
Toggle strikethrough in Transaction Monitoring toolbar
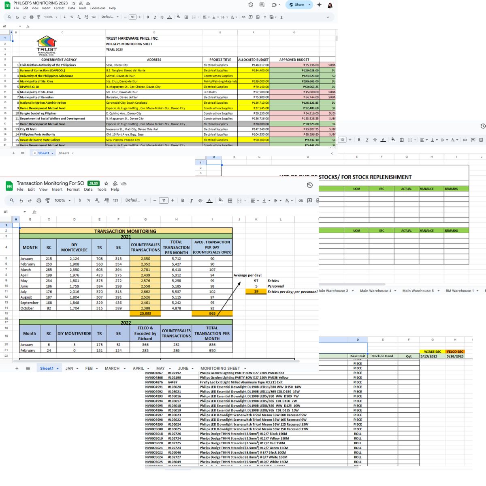(200, 200)
